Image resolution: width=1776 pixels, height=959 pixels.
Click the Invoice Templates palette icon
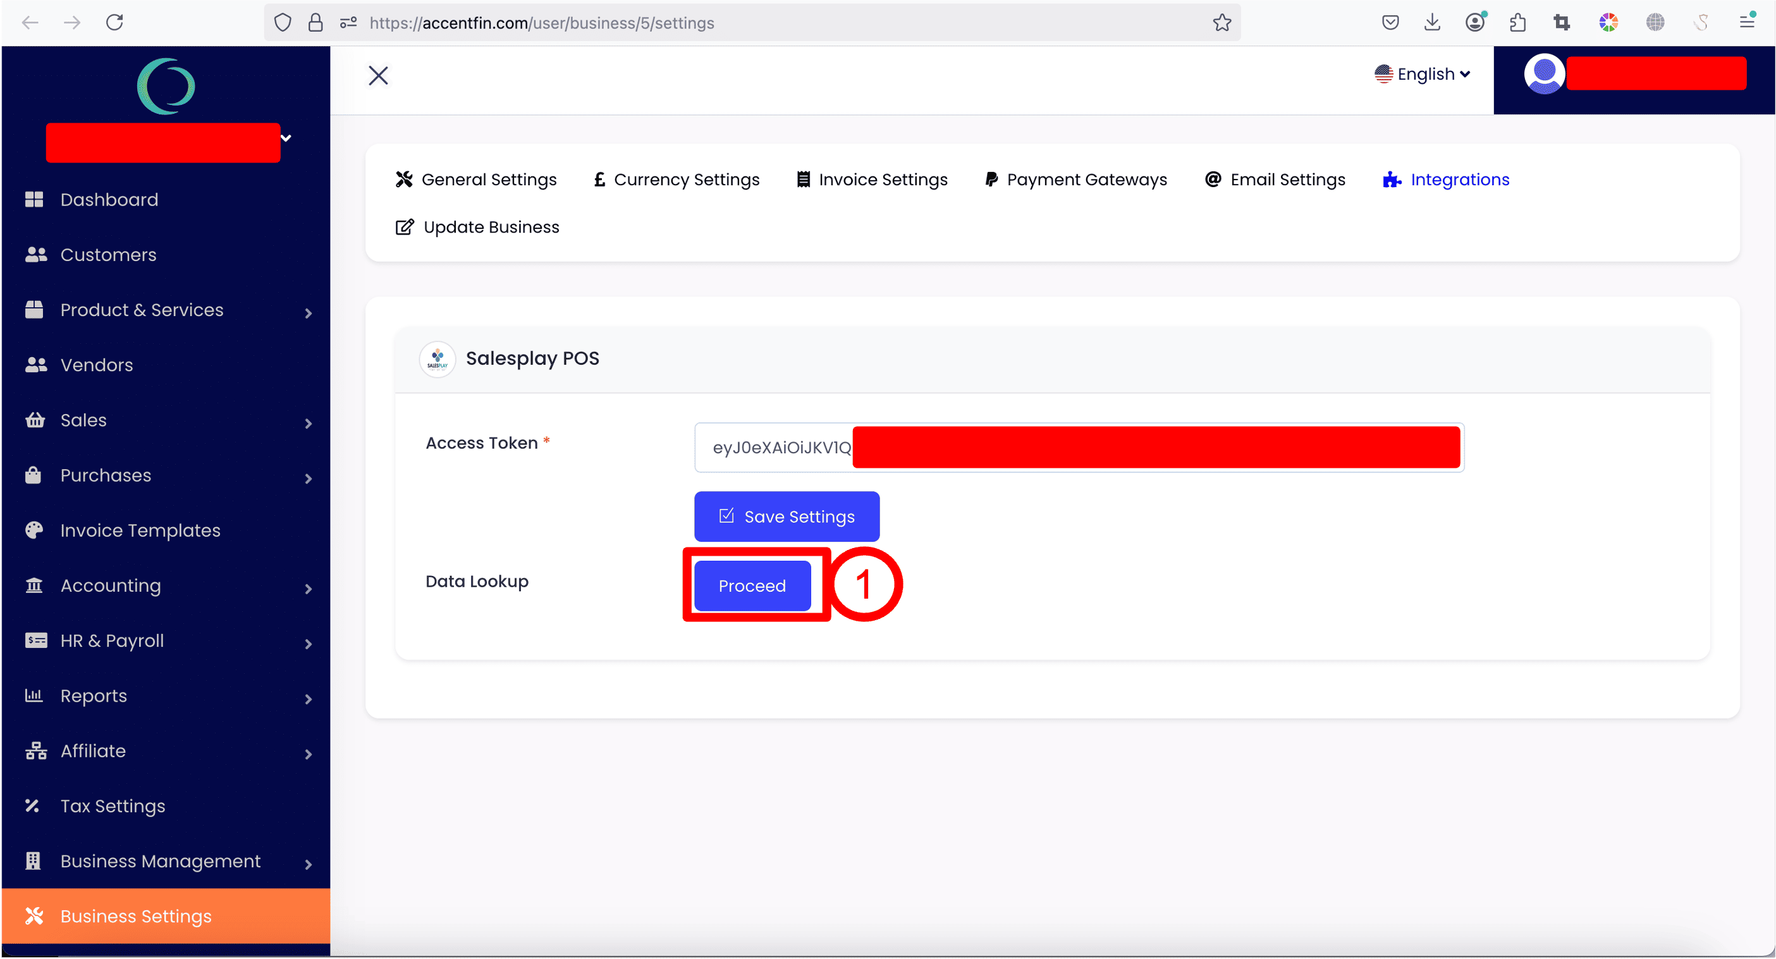34,530
